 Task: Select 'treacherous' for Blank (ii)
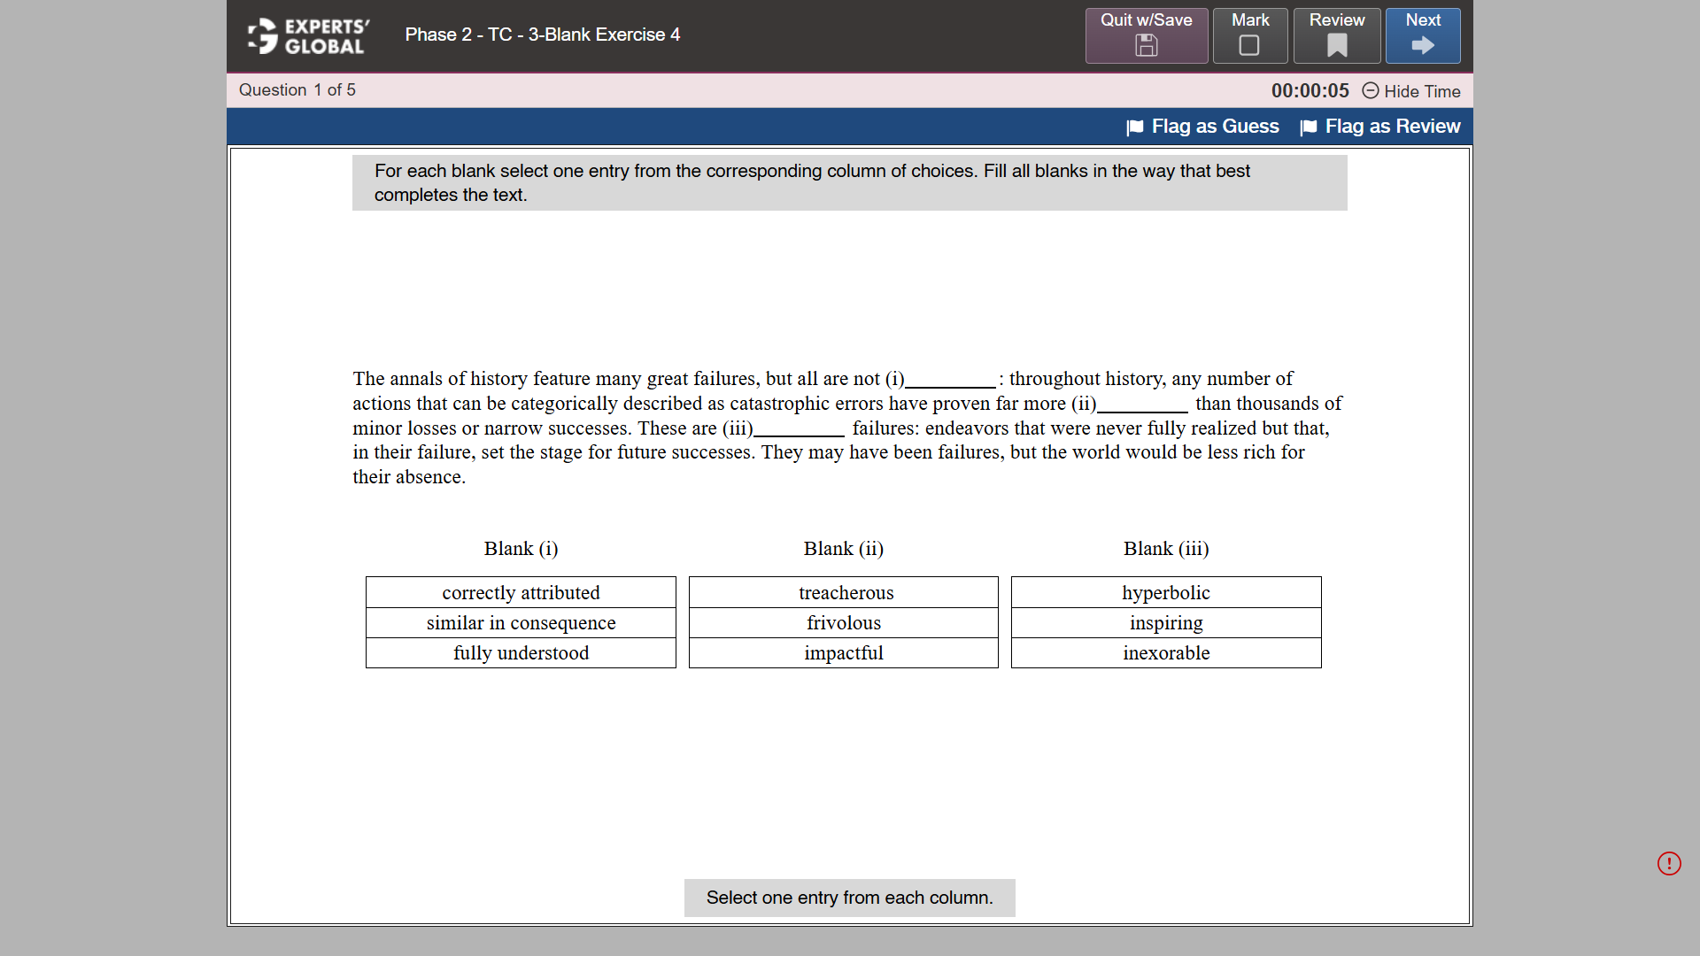[844, 592]
